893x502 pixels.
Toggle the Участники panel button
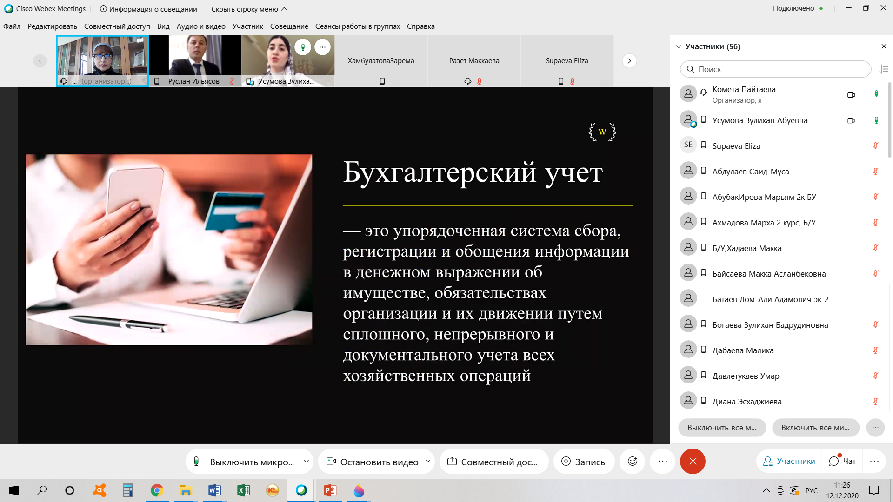click(789, 462)
